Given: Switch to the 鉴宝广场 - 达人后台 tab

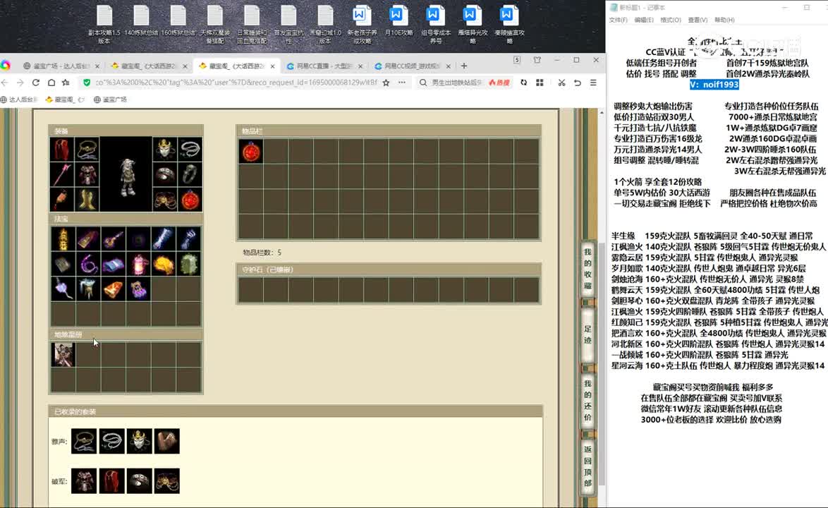Looking at the screenshot, I should pyautogui.click(x=61, y=66).
